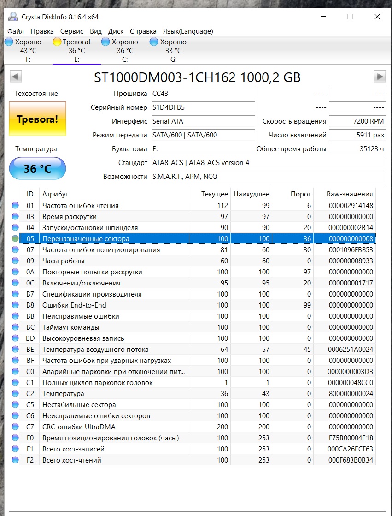Click the previous disk arrow button
The image size is (392, 516).
coord(16,77)
